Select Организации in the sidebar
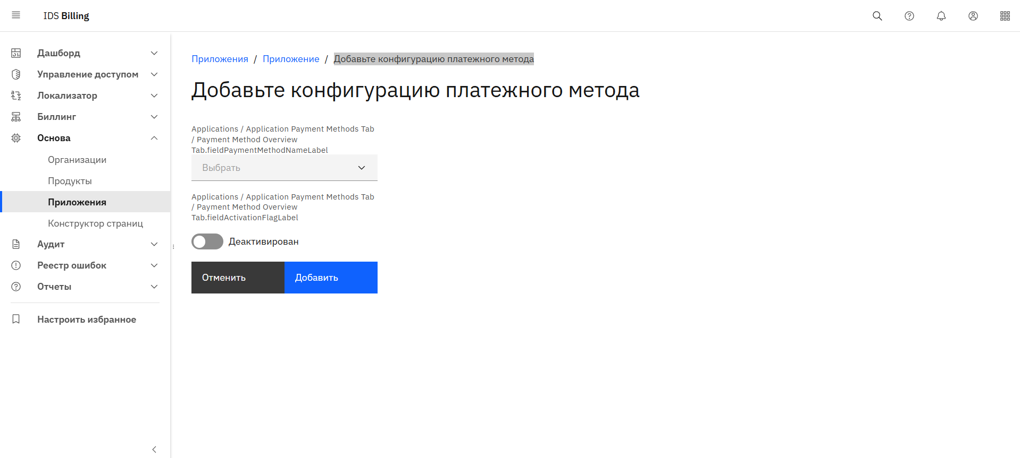This screenshot has width=1020, height=458. [77, 160]
